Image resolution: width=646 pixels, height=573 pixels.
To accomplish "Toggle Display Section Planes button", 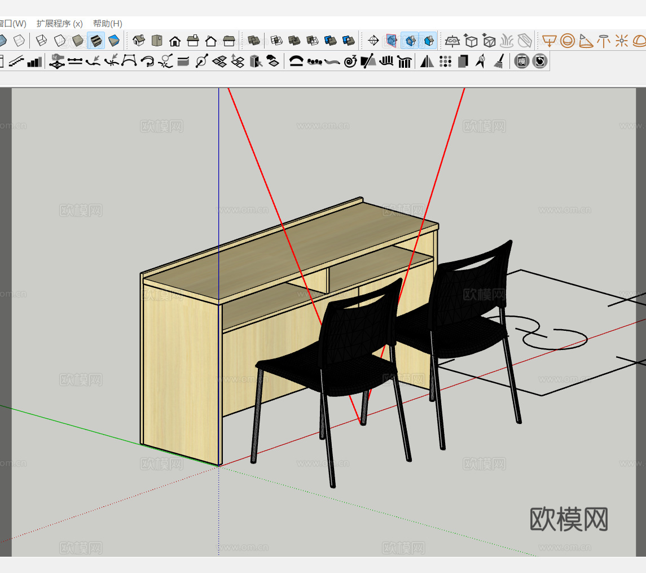I will pos(392,41).
